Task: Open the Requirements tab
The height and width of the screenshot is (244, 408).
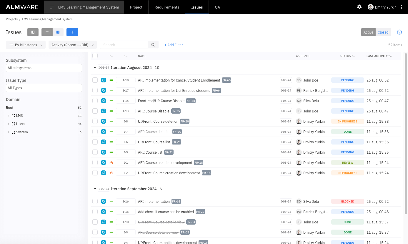Action: pyautogui.click(x=167, y=7)
